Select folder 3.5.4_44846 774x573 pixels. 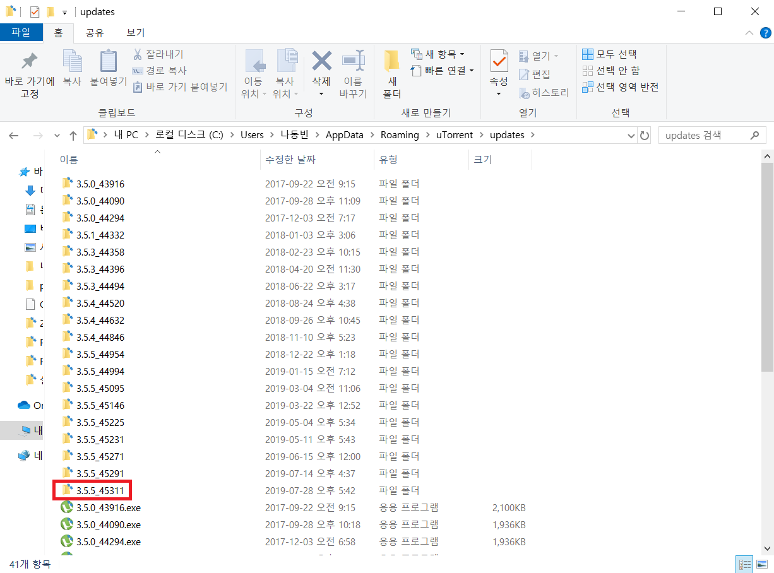coord(100,338)
